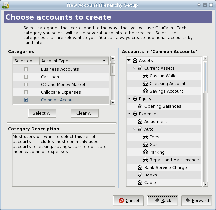Tick the CD and Money Market checkbox
The height and width of the screenshot is (210, 216).
coord(26,84)
